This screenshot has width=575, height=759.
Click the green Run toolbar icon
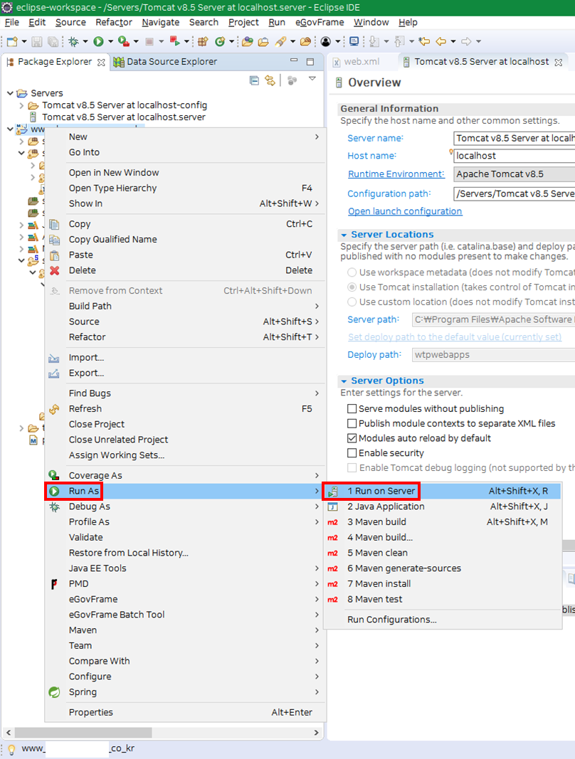pyautogui.click(x=98, y=42)
